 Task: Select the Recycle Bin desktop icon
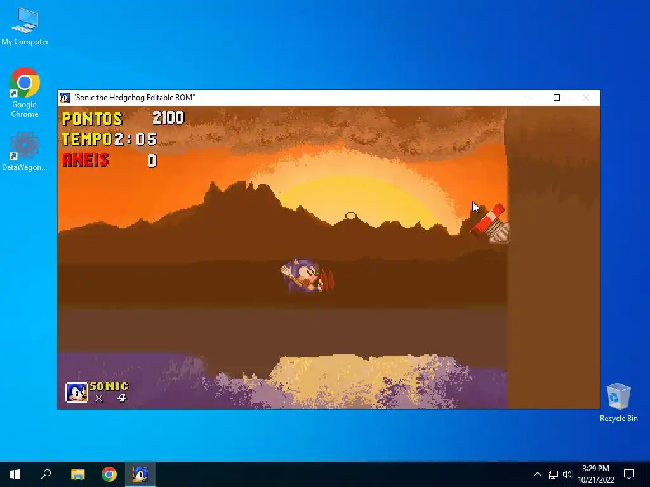618,403
